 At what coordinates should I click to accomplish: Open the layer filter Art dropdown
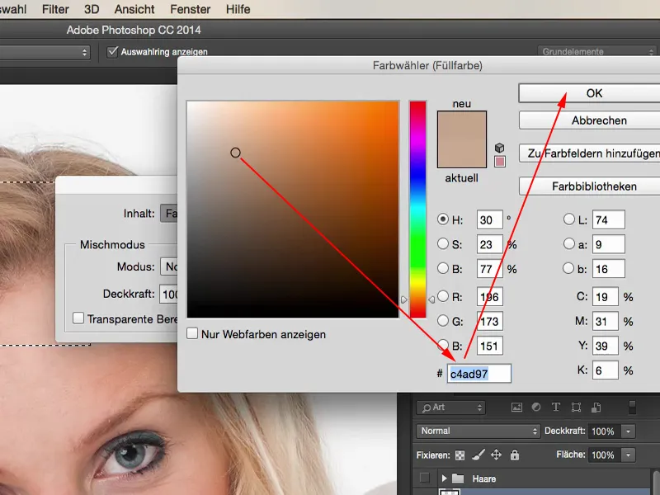(x=450, y=408)
